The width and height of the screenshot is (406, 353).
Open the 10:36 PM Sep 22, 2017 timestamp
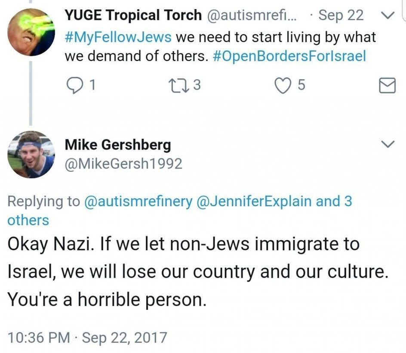tap(87, 338)
